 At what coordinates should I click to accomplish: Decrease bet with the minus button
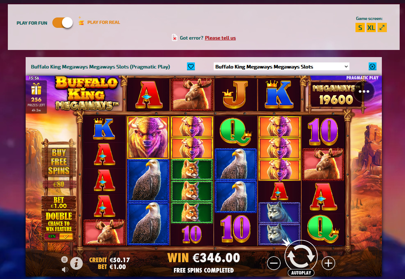274,263
